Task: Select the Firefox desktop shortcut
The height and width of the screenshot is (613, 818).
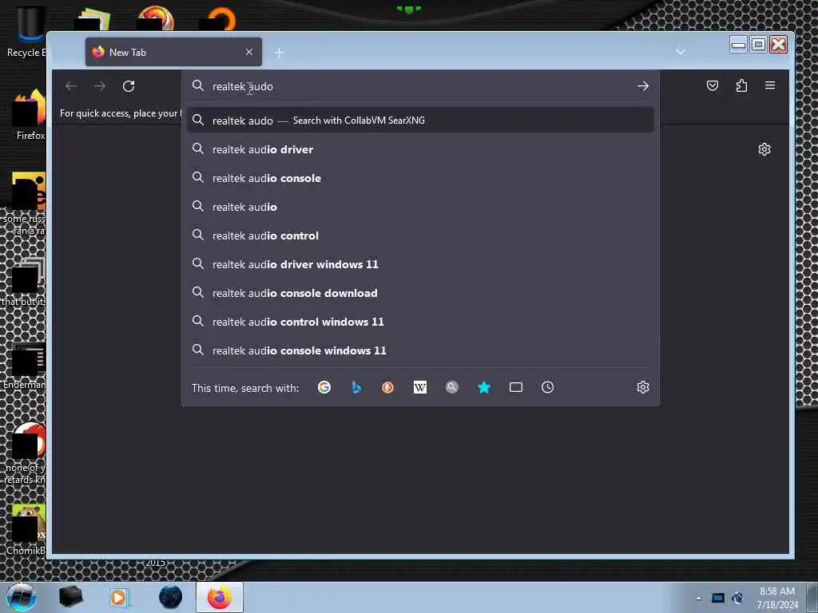Action: pos(29,115)
